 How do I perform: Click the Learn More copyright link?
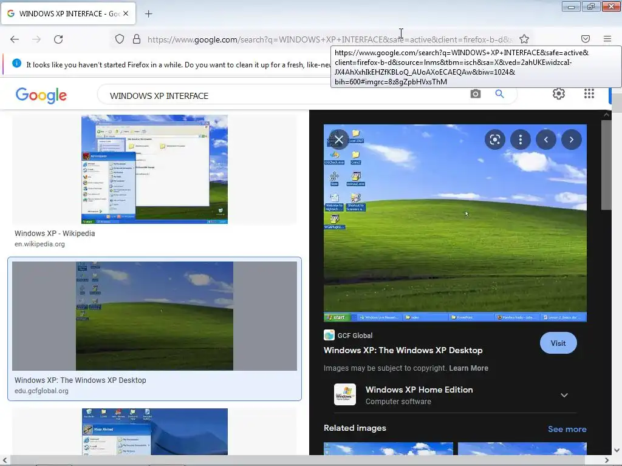468,368
